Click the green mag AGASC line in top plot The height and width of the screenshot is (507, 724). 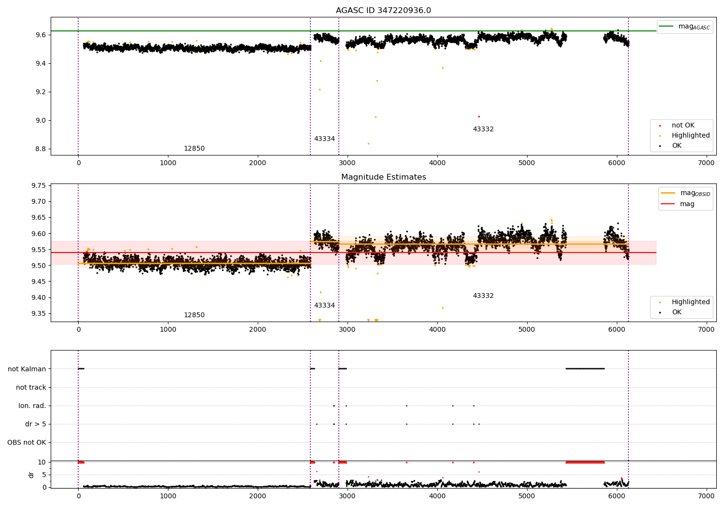tap(353, 31)
